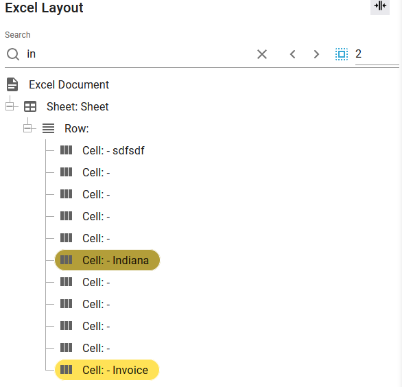Go to previous search match
Viewport: 402px width, 387px height.
[292, 54]
